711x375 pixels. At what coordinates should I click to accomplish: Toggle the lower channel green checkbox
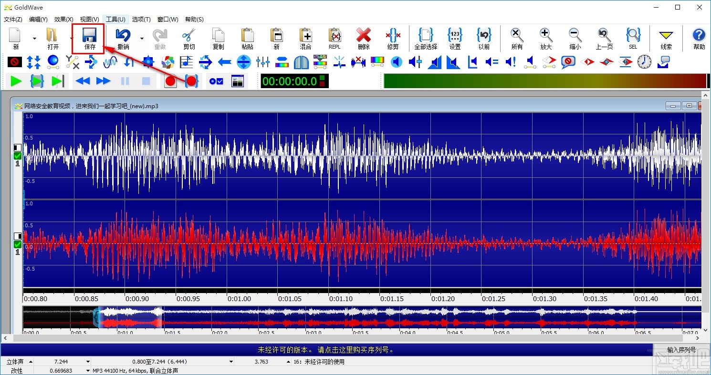point(18,244)
